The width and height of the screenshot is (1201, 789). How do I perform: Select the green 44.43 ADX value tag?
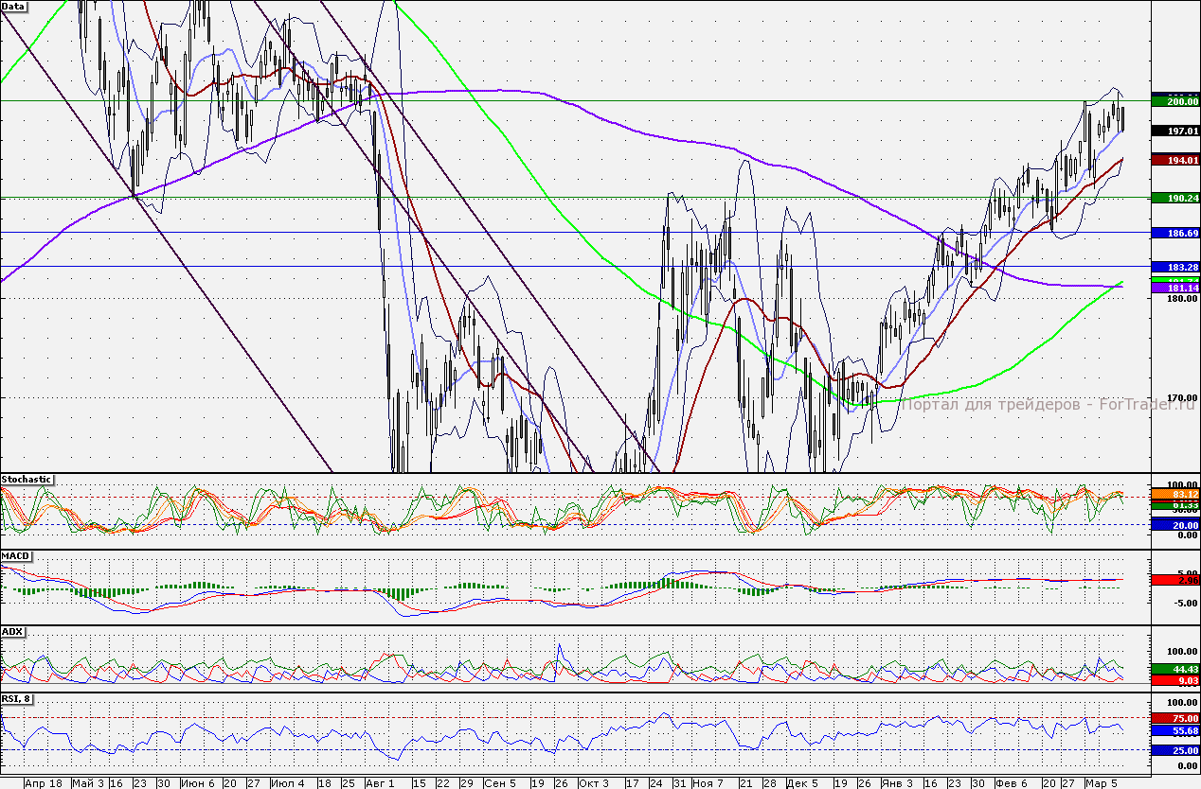[x=1174, y=669]
